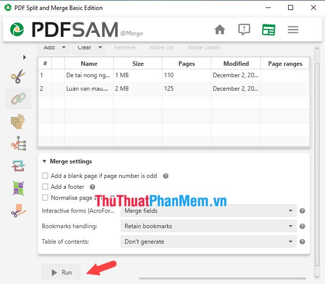The height and width of the screenshot is (284, 325).
Task: Open the Interactive forms Merge fields dropdown
Action: click(208, 211)
